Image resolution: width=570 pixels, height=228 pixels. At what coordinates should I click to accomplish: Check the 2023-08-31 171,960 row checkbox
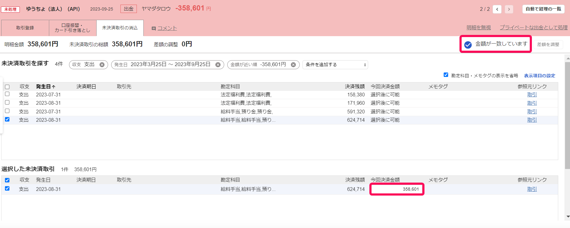7,102
